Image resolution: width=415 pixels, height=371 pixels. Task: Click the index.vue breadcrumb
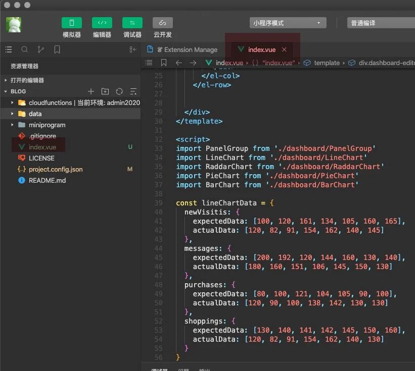pos(224,63)
